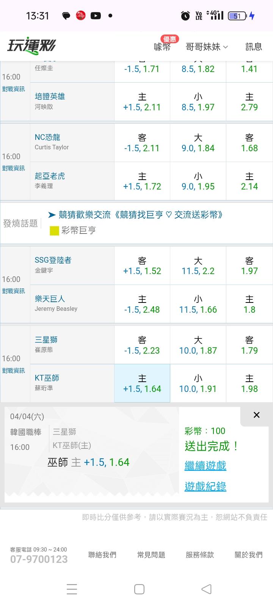This screenshot has height=608, width=273.
Task: Click 繼續遊戲 link in bet slip
Action: (205, 465)
